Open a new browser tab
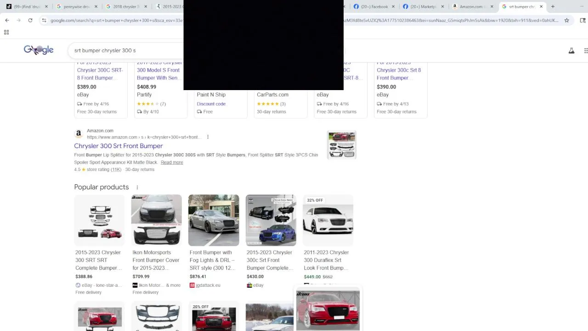 (x=553, y=6)
